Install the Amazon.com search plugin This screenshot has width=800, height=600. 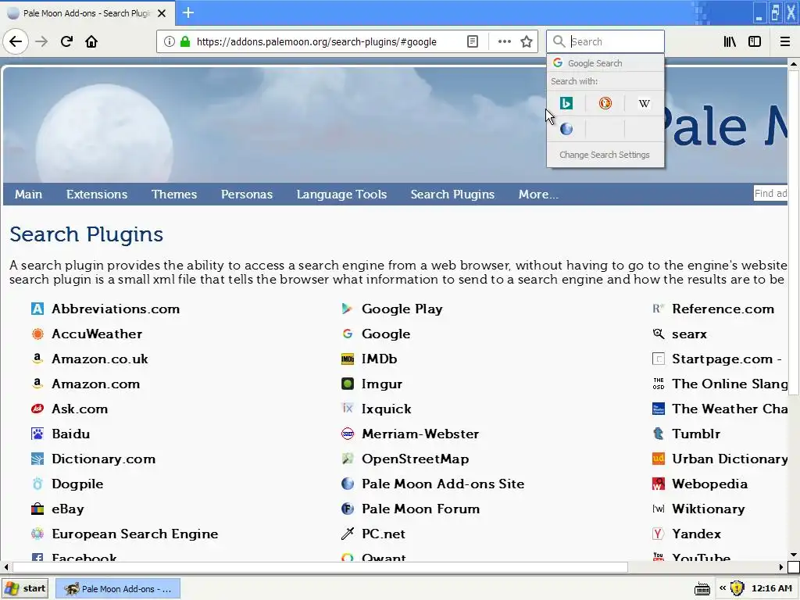coord(96,384)
